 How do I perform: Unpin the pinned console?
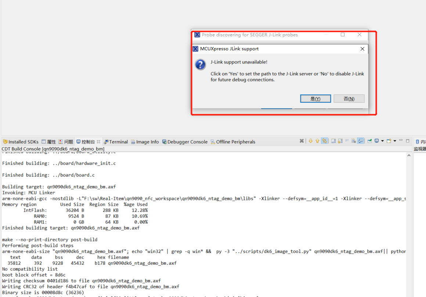[x=369, y=142]
